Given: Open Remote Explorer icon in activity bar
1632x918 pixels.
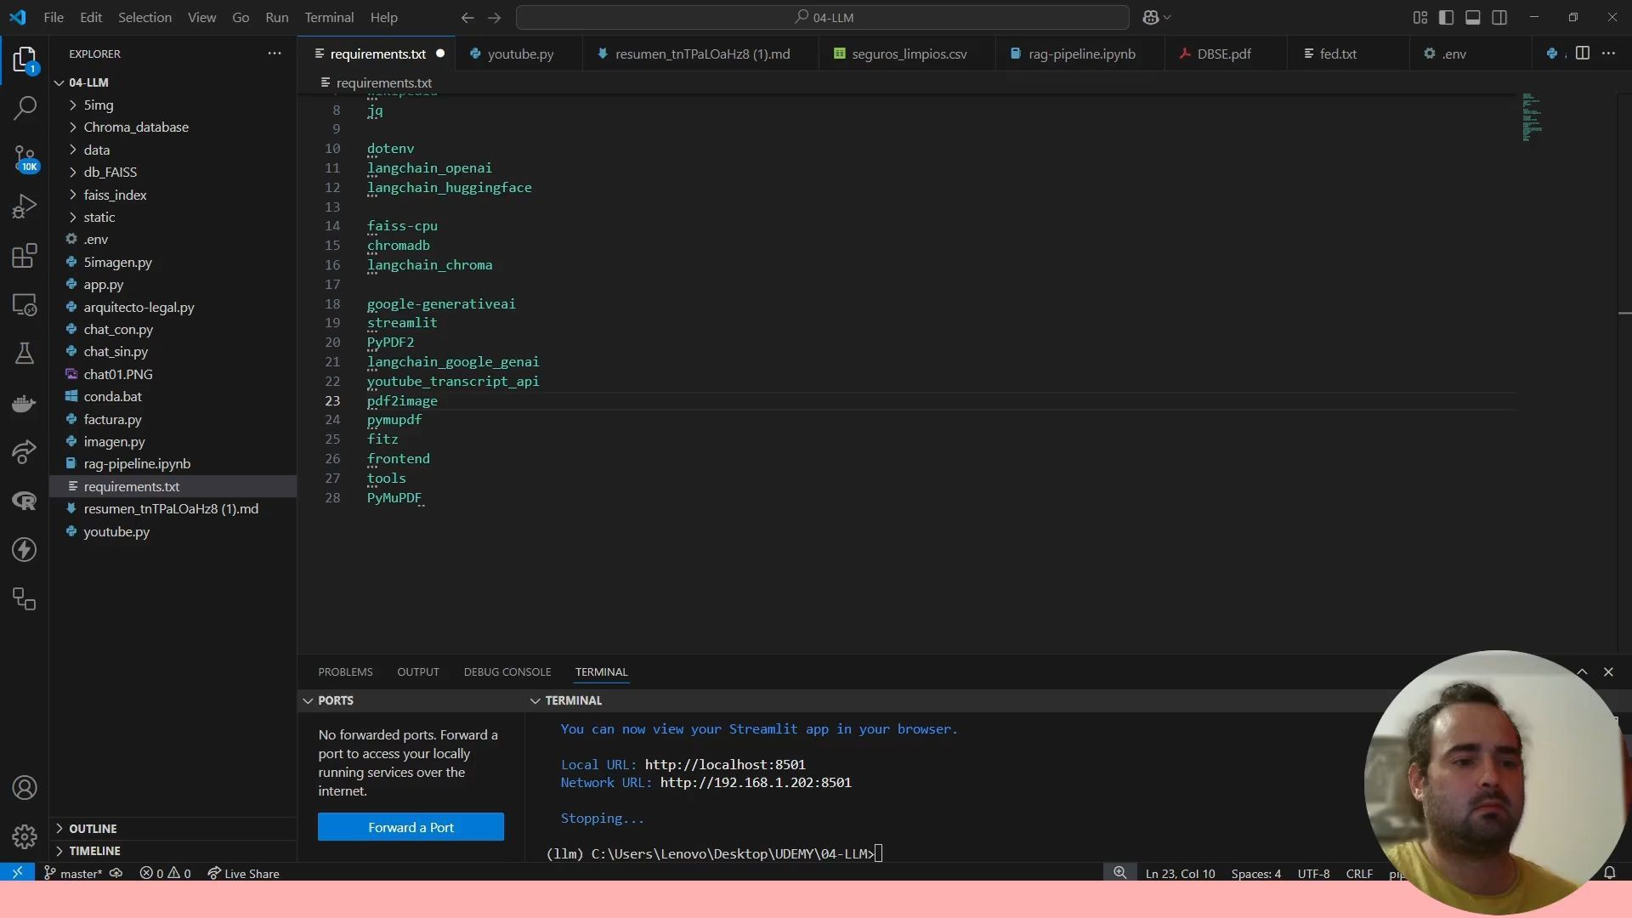Looking at the screenshot, I should coord(25,304).
